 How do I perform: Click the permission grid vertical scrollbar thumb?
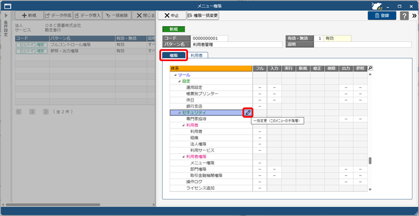(370, 161)
